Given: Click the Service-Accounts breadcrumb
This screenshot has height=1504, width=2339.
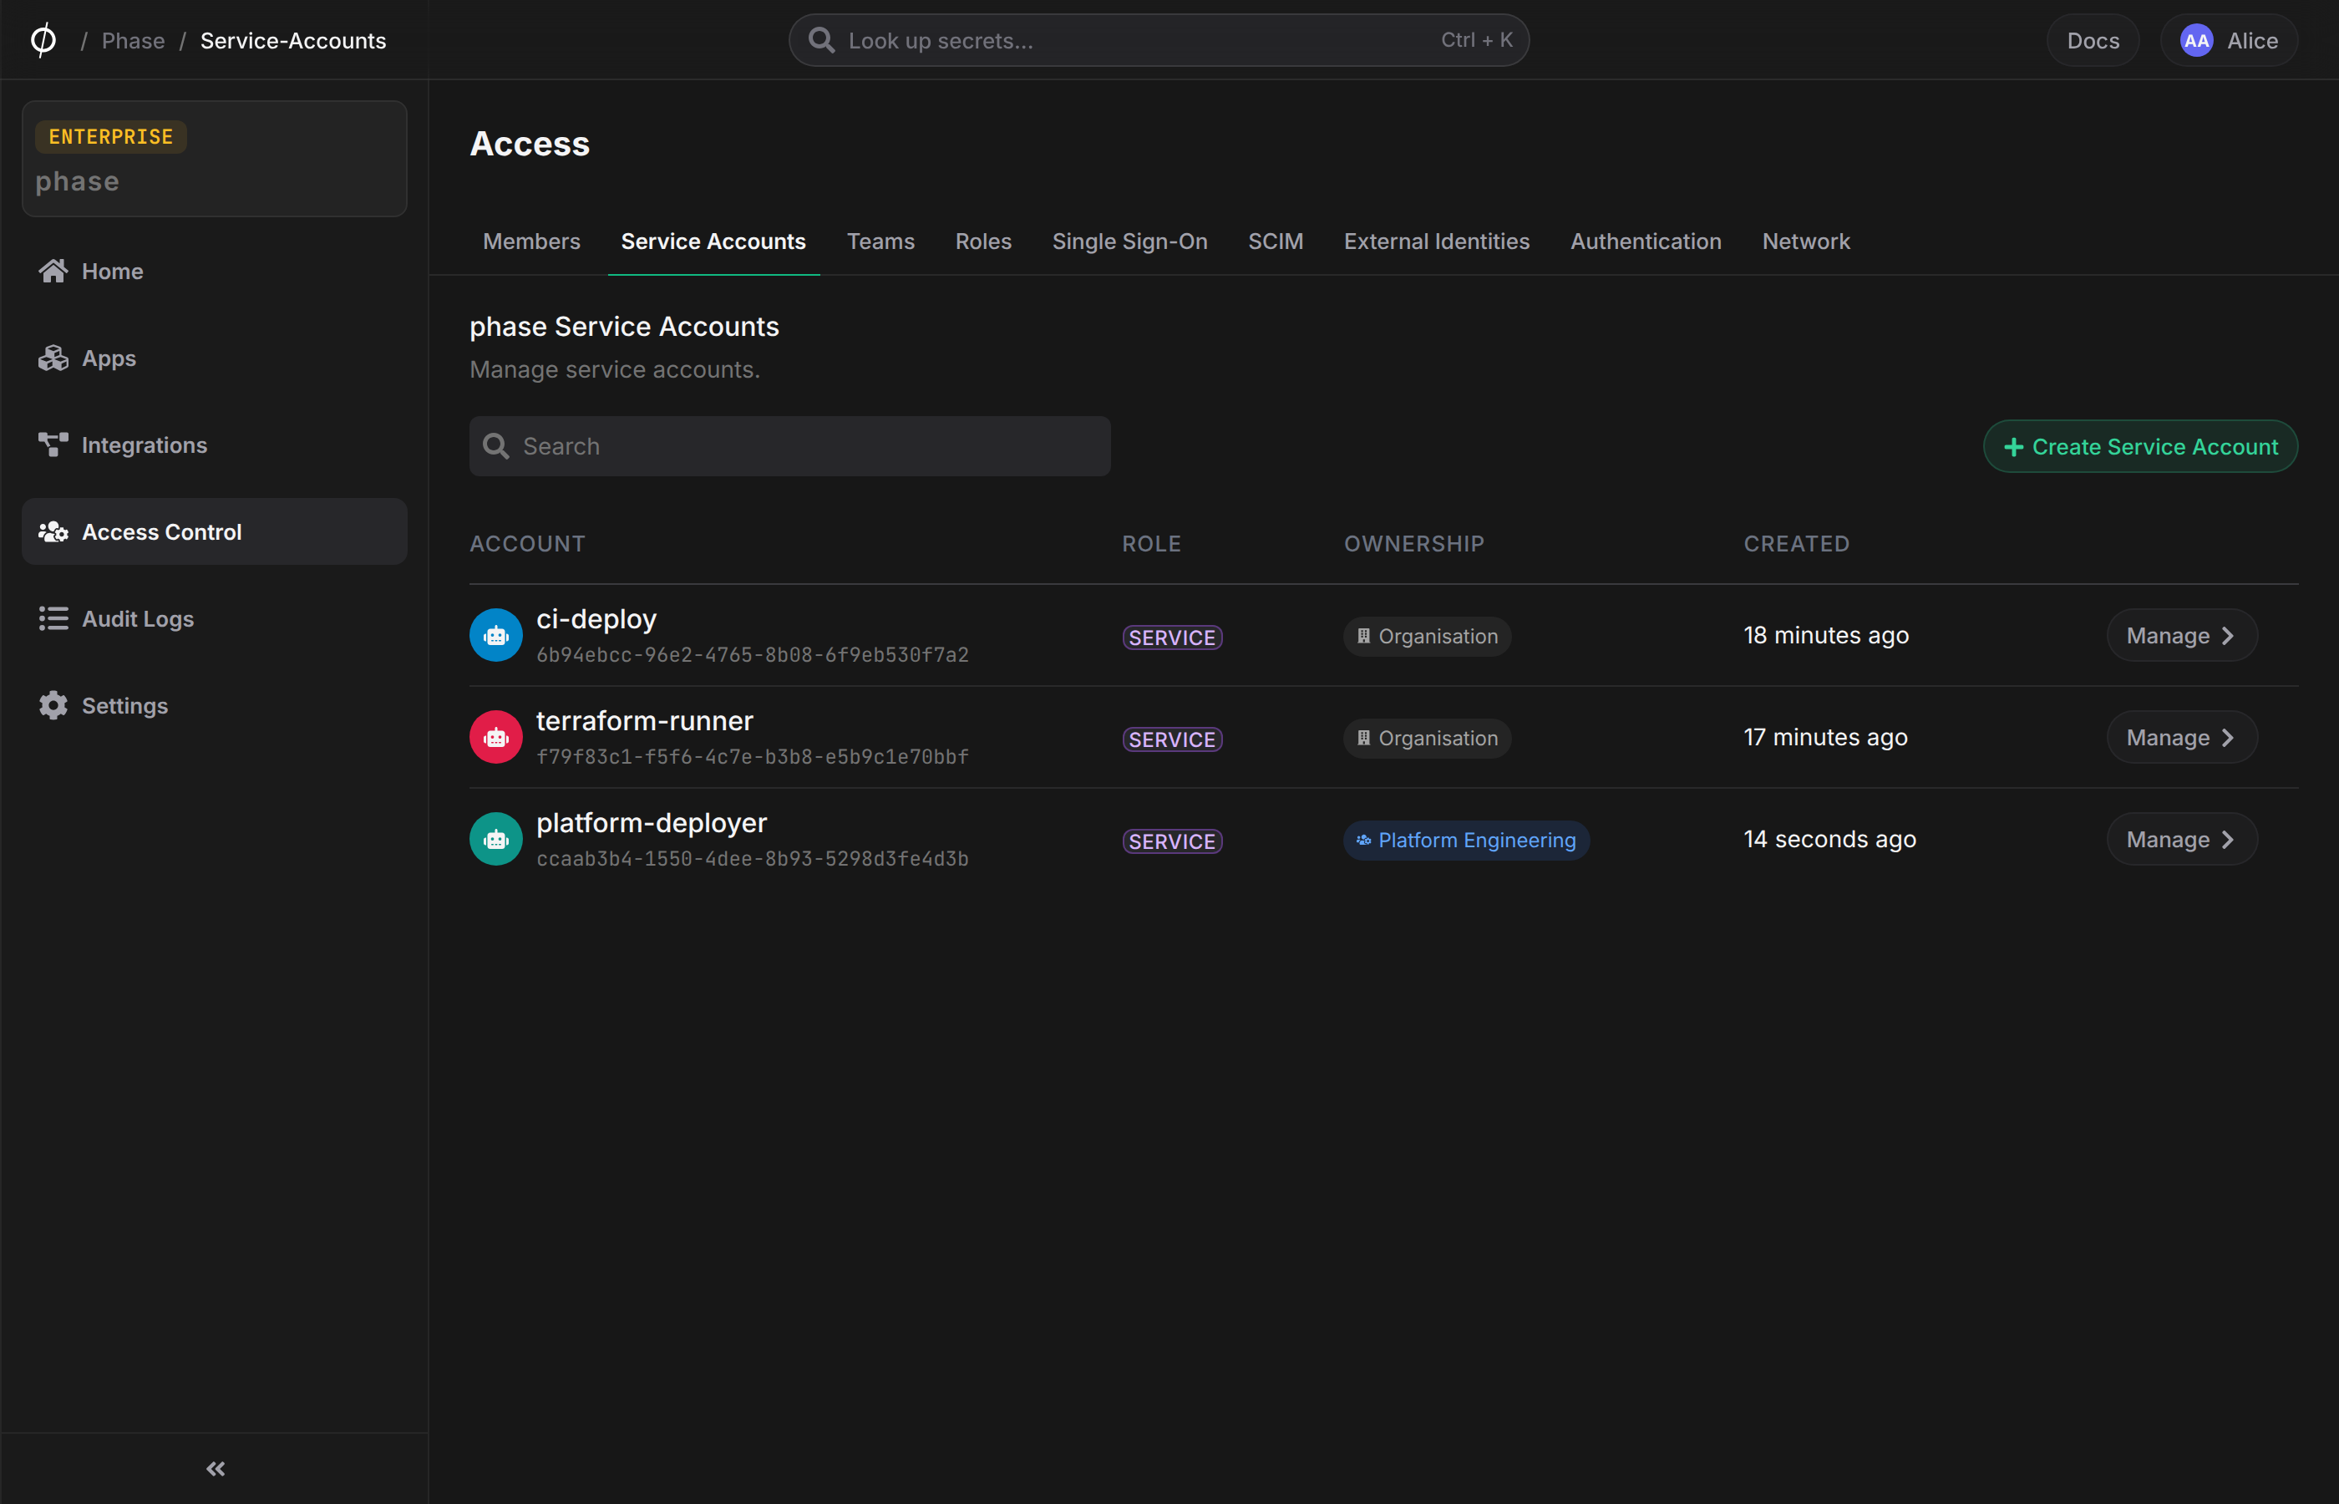Looking at the screenshot, I should [293, 41].
